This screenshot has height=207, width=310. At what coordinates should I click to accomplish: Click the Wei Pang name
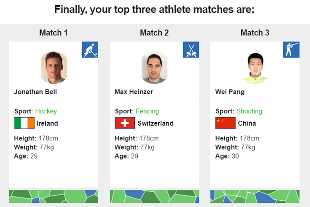click(x=230, y=92)
